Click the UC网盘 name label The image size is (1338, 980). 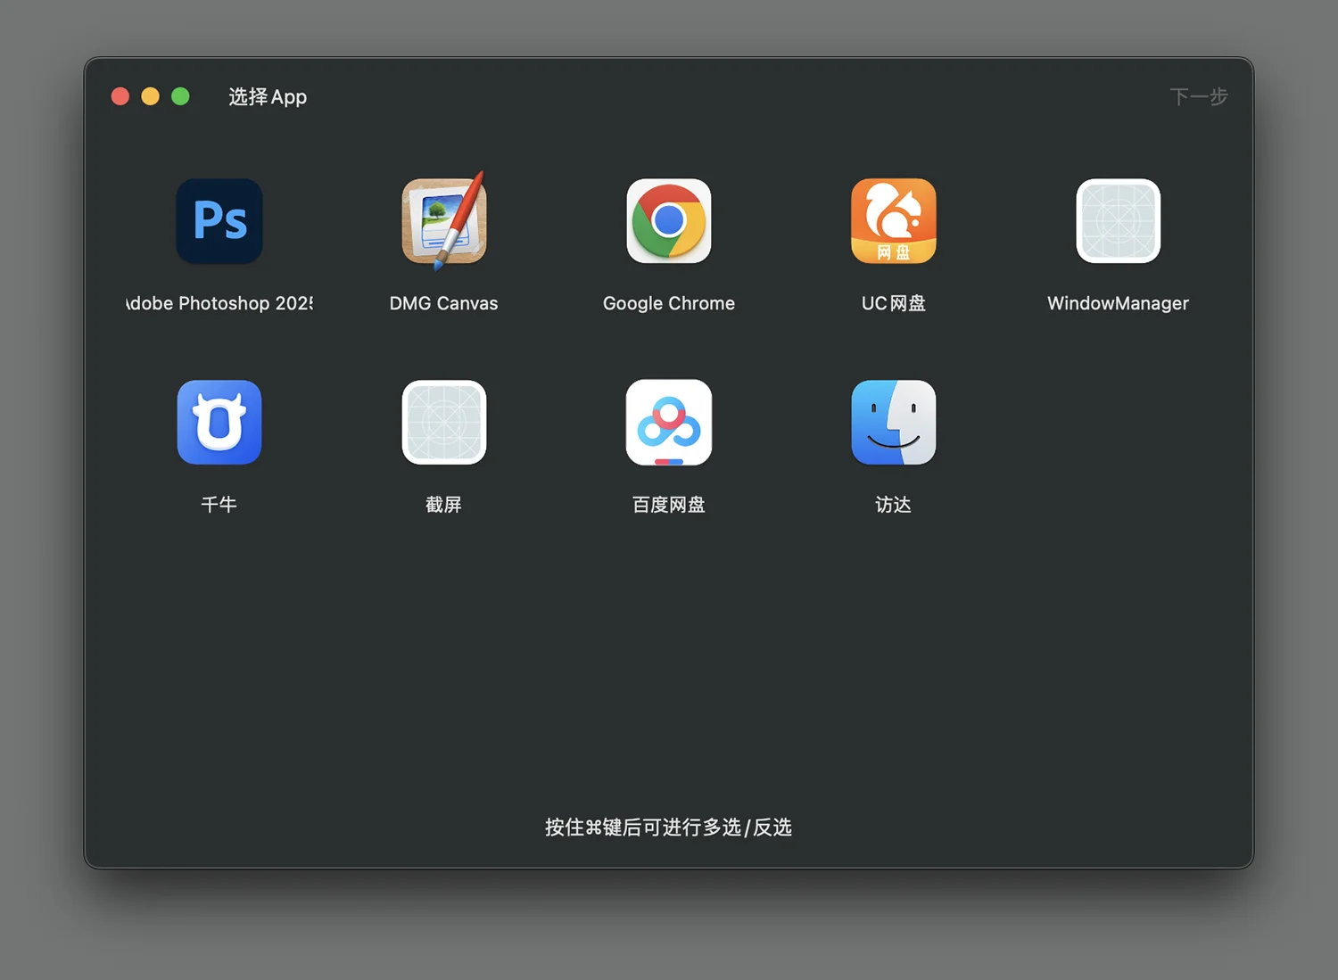894,303
